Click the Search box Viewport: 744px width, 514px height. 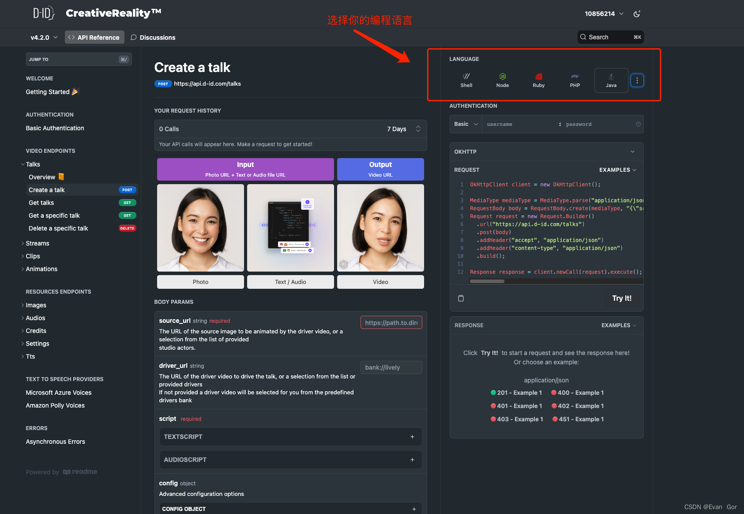[x=610, y=37]
